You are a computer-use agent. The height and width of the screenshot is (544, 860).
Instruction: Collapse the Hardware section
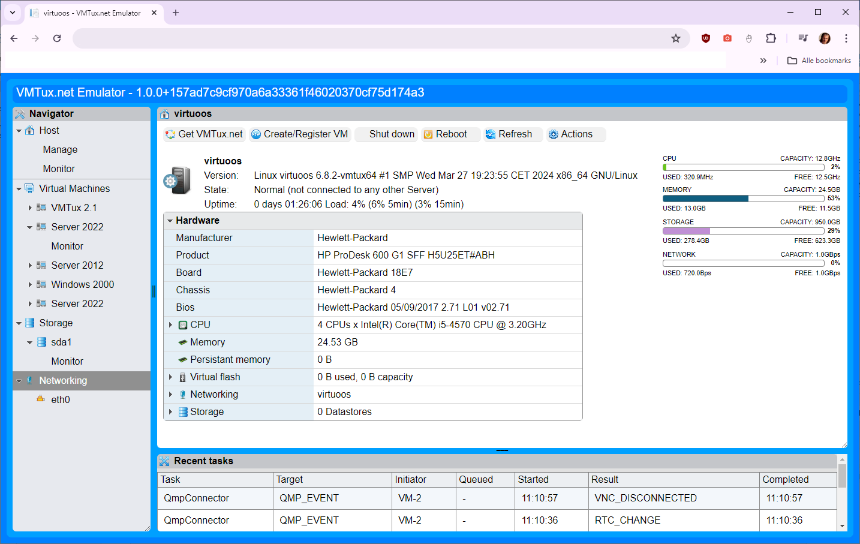170,221
